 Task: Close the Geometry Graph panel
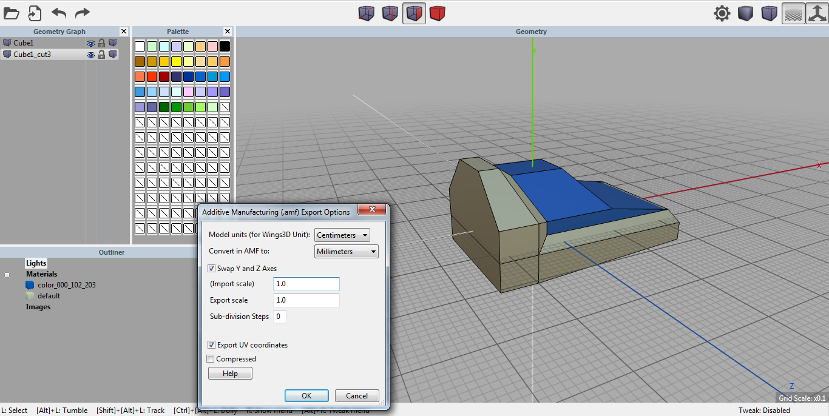(124, 32)
